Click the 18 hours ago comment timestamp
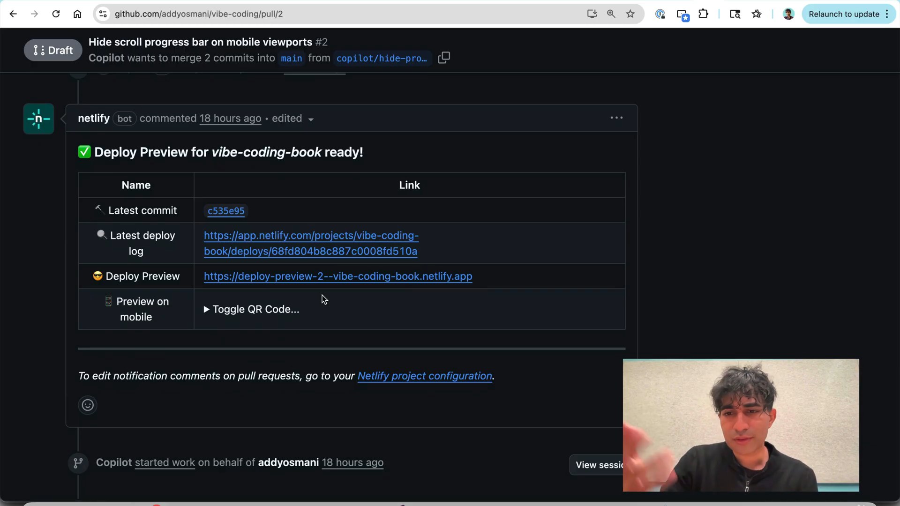 230,119
